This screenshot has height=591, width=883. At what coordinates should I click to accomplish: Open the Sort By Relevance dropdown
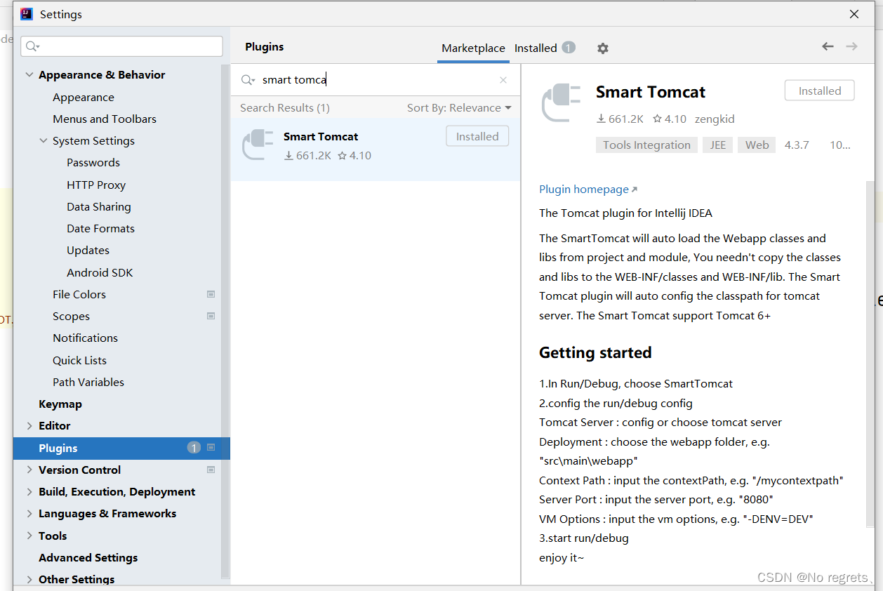tap(459, 108)
